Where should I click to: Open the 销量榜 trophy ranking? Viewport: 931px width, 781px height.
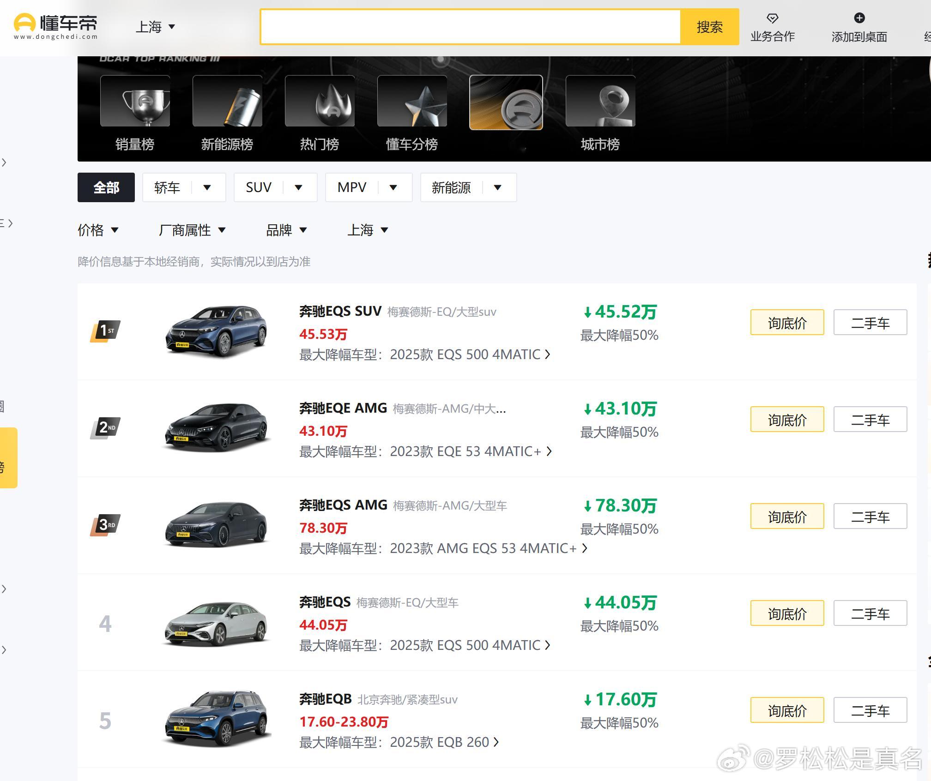(135, 114)
